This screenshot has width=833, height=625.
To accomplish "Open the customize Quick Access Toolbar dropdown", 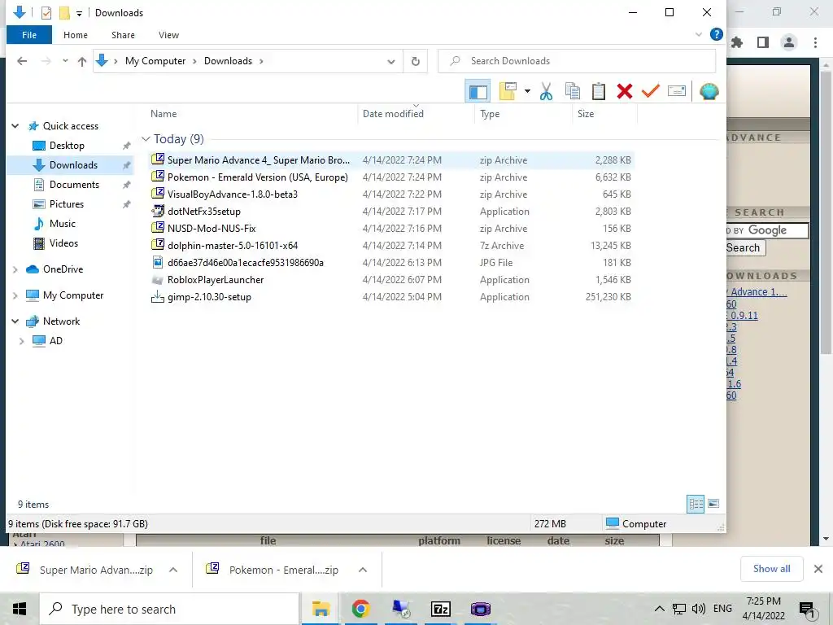I will coord(79,13).
